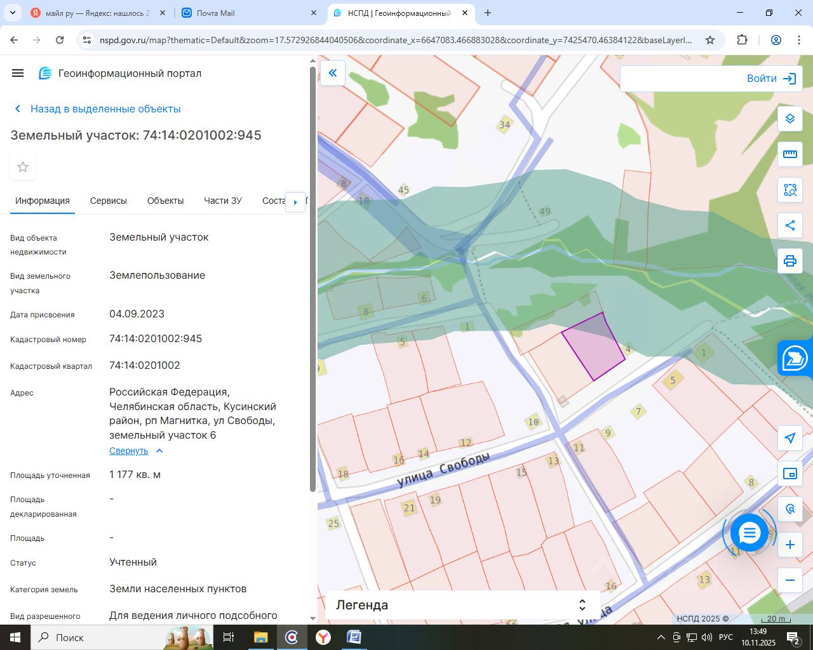813x650 pixels.
Task: Open Yandex browser in taskbar
Action: pyautogui.click(x=323, y=637)
